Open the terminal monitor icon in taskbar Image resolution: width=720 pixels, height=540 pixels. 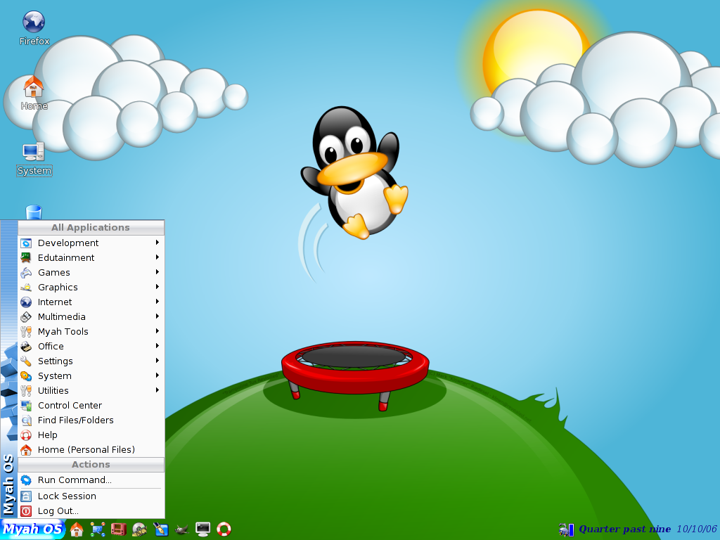pos(202,529)
